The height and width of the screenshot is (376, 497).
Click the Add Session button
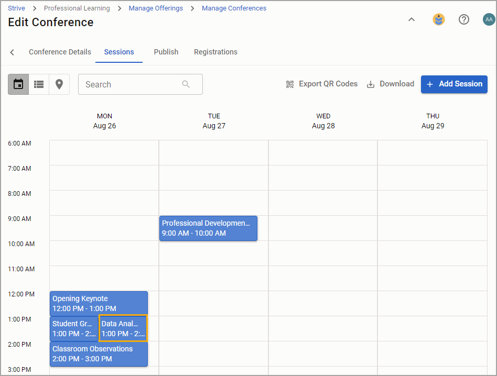454,84
